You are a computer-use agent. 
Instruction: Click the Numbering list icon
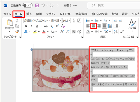[97, 20]
